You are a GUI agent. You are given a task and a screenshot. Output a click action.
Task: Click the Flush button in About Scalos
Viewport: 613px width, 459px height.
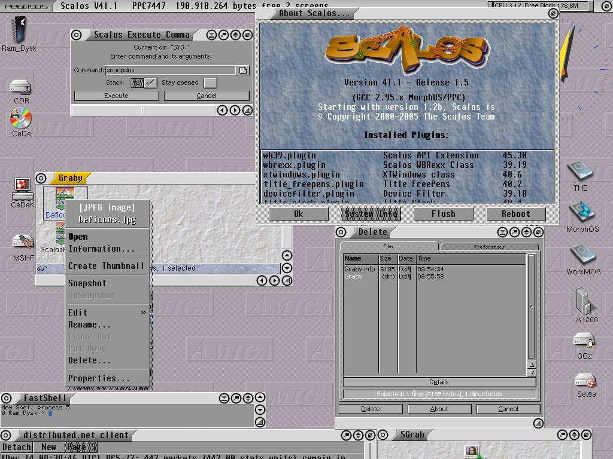pyautogui.click(x=444, y=214)
